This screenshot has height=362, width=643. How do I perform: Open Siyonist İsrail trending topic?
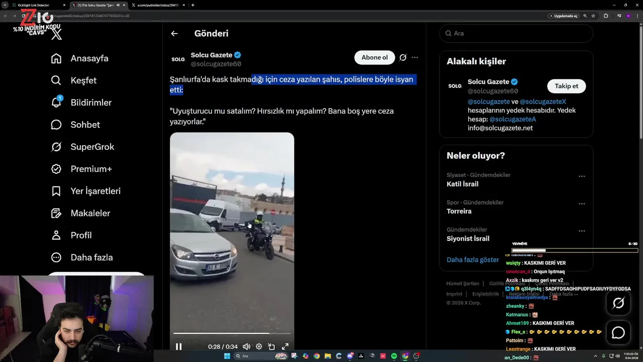pyautogui.click(x=468, y=238)
